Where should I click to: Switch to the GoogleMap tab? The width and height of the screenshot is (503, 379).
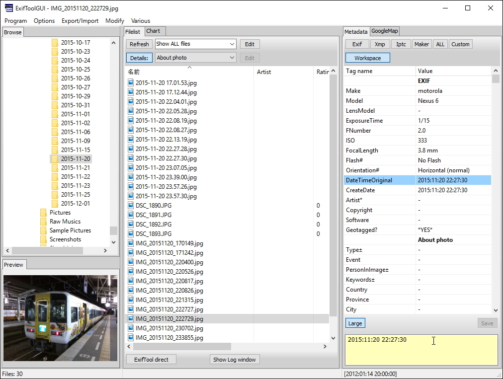pyautogui.click(x=385, y=31)
